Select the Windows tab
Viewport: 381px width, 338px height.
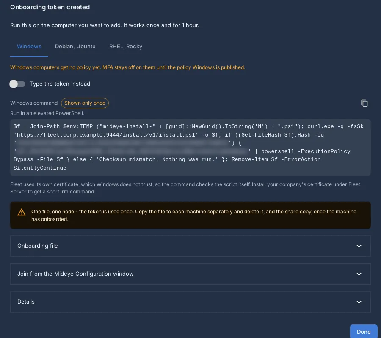click(x=29, y=47)
